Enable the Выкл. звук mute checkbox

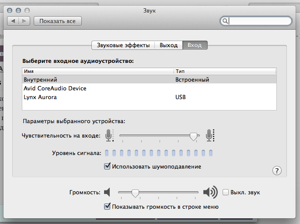click(226, 192)
